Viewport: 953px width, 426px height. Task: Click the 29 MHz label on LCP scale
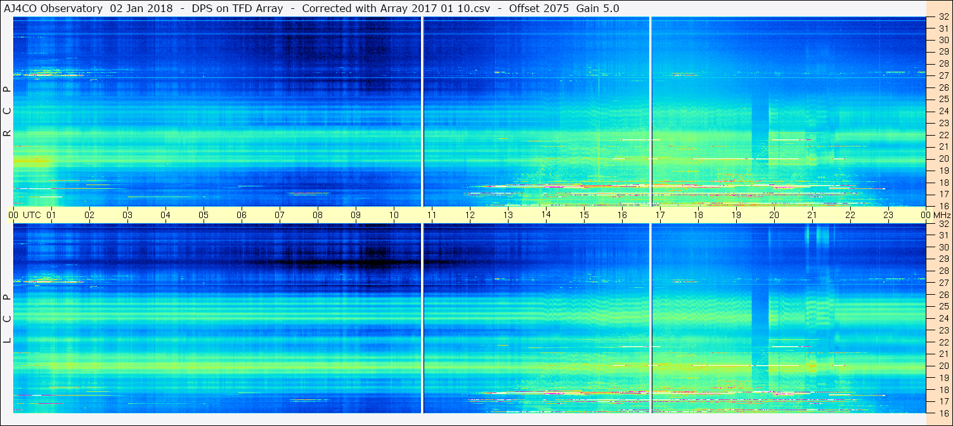coord(943,259)
